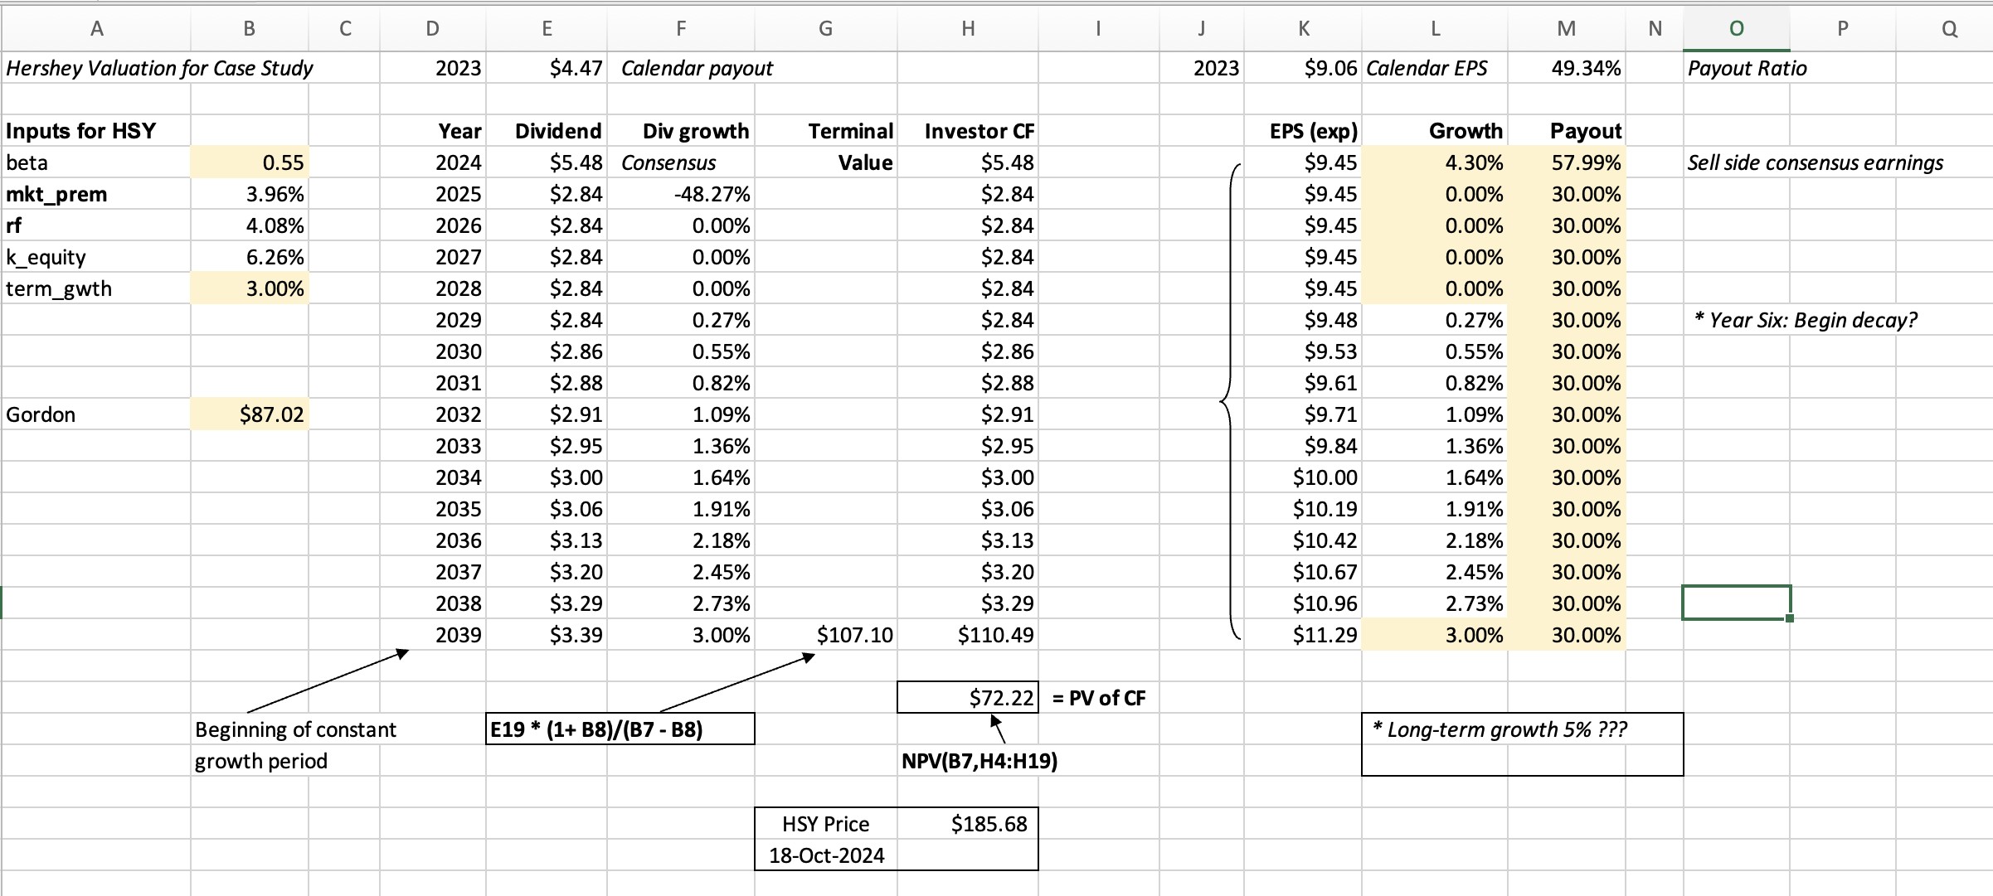Click the fill handle of the selected cell
Screen dimensions: 1993x896
pos(1789,619)
